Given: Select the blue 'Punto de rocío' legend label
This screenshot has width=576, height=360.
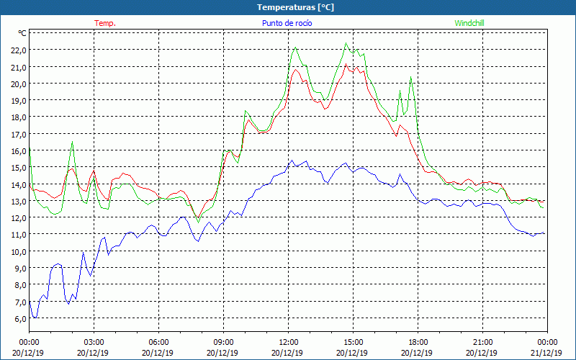Looking at the screenshot, I should 287,23.
